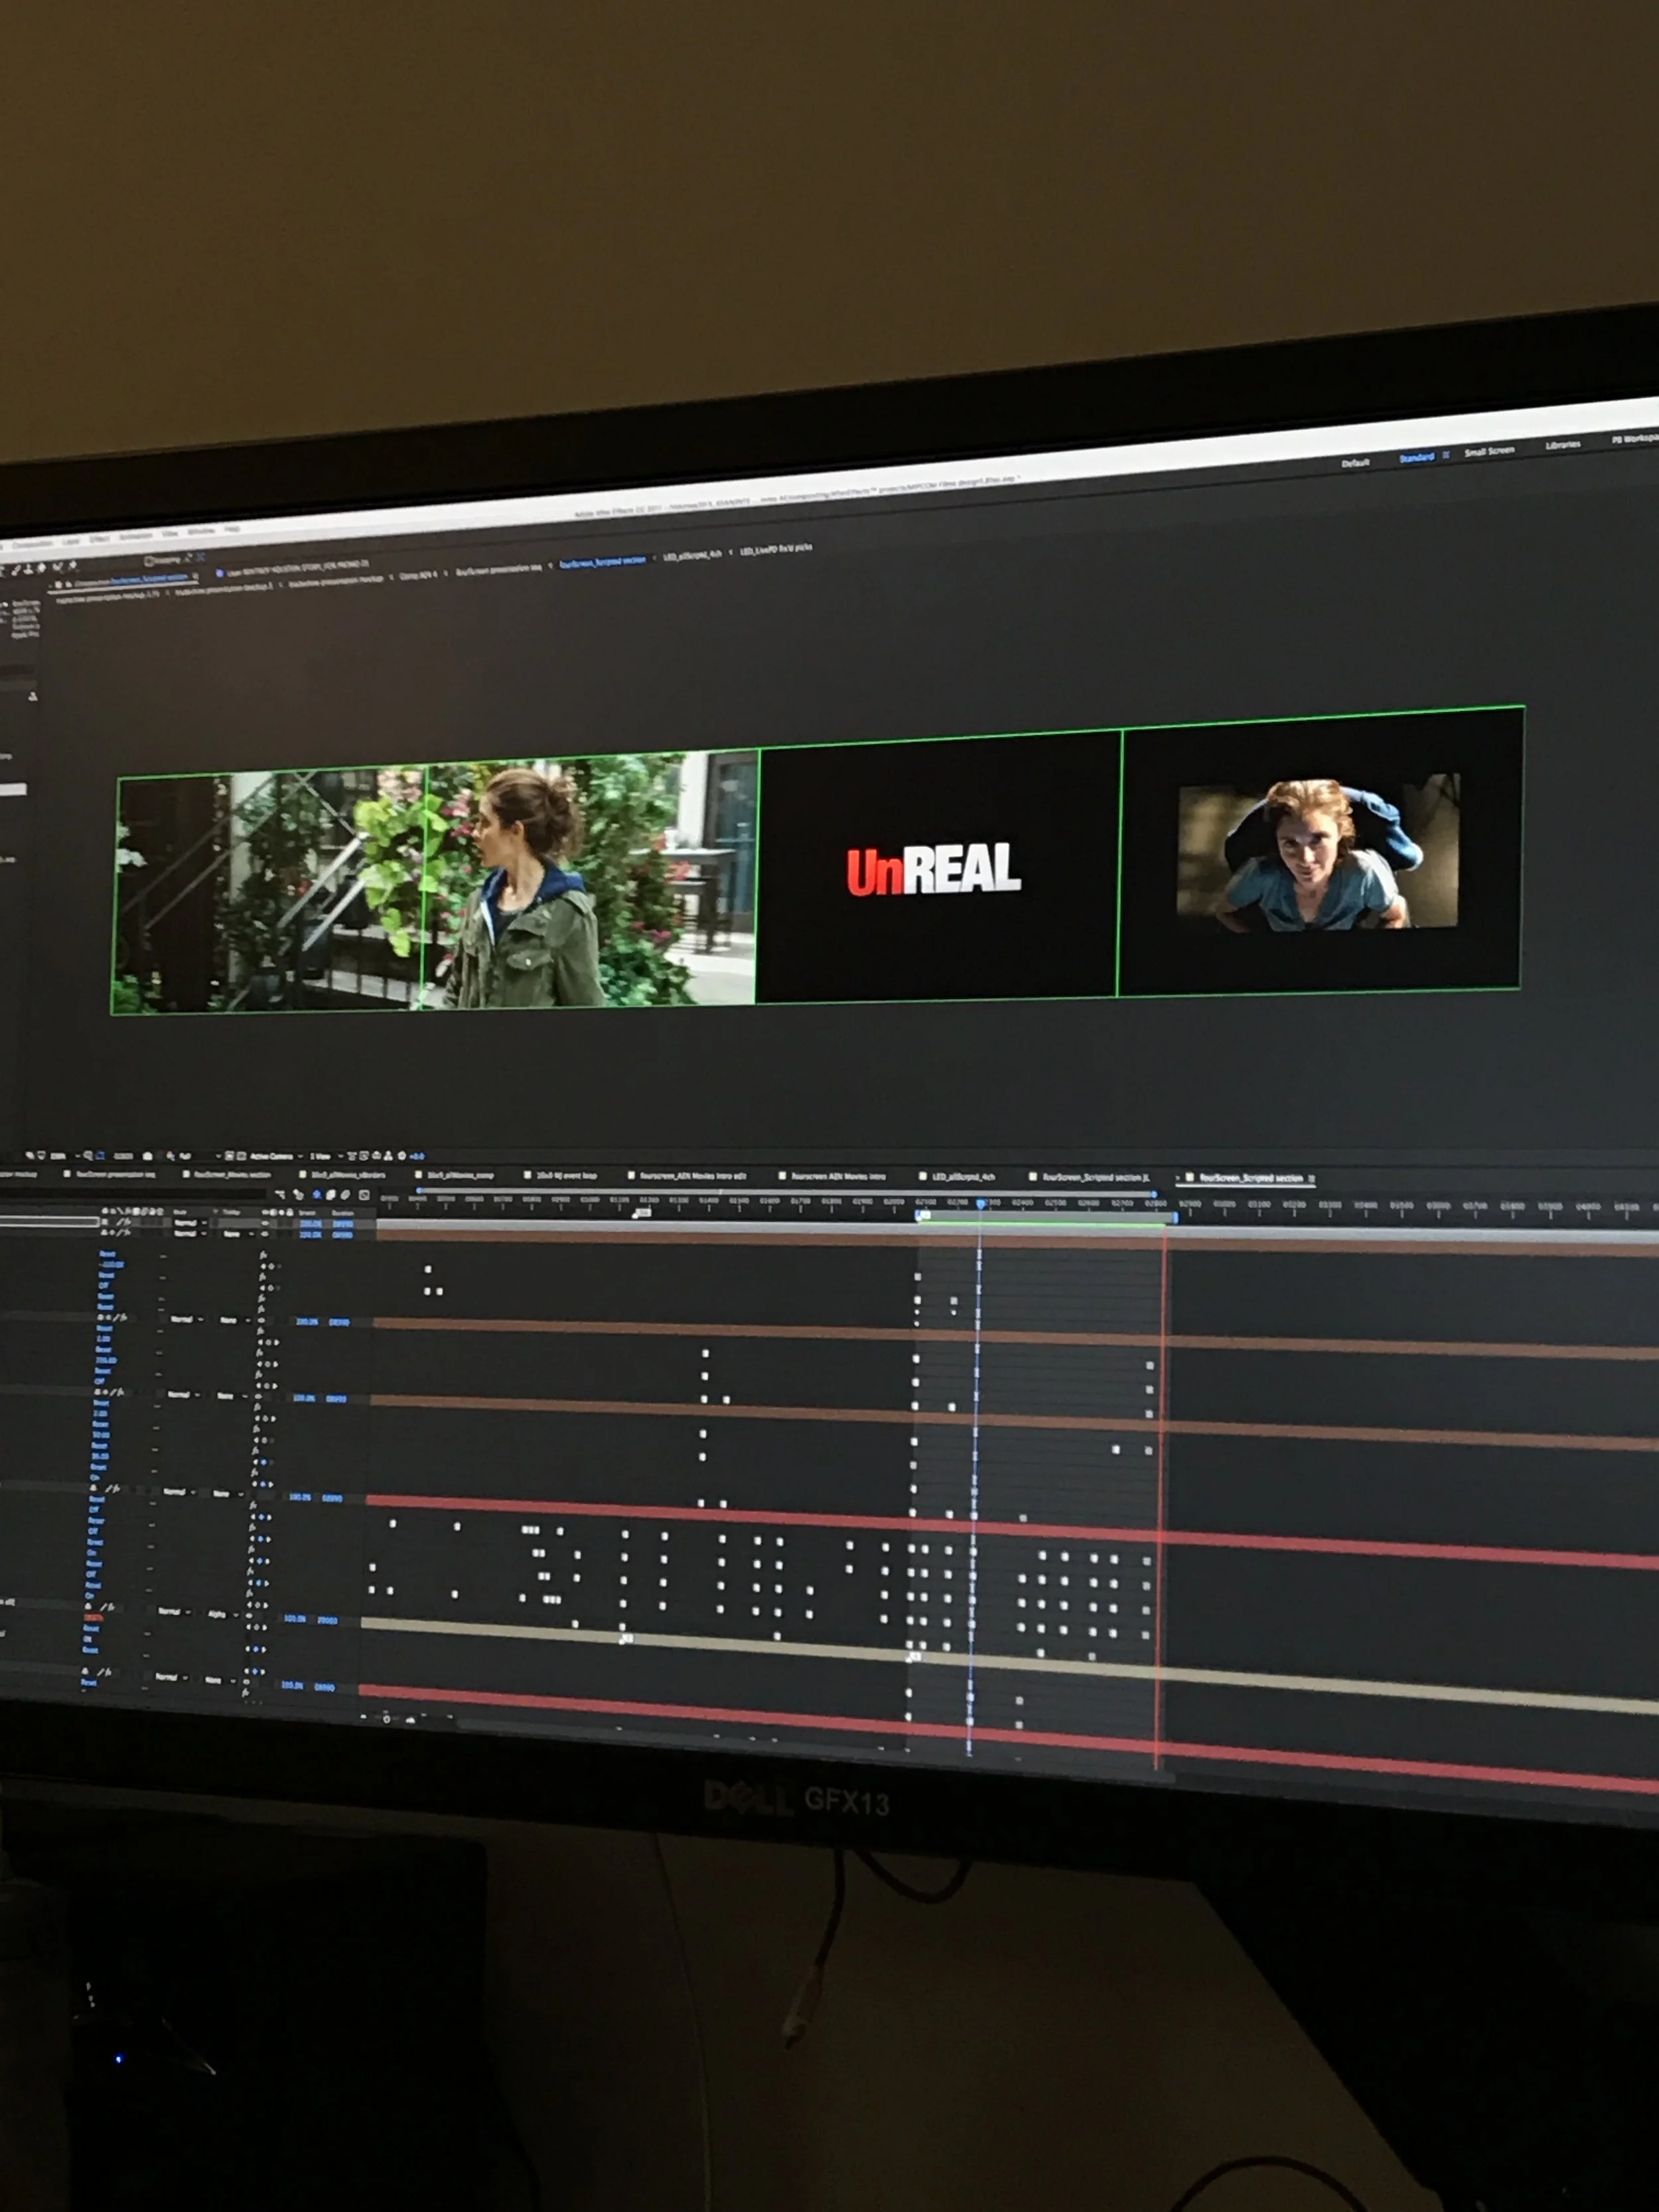Screen dimensions: 1659x2212
Task: Open the Graph Editor icon in timeline
Action: pos(364,1195)
